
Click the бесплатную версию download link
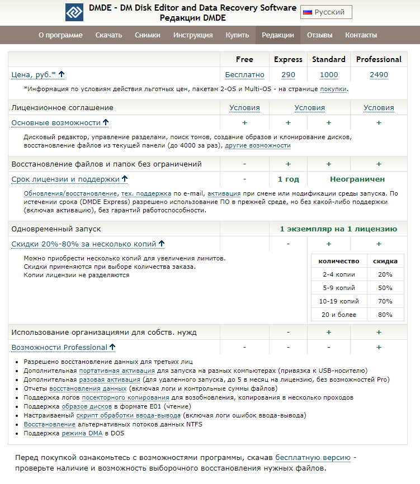pos(313,458)
